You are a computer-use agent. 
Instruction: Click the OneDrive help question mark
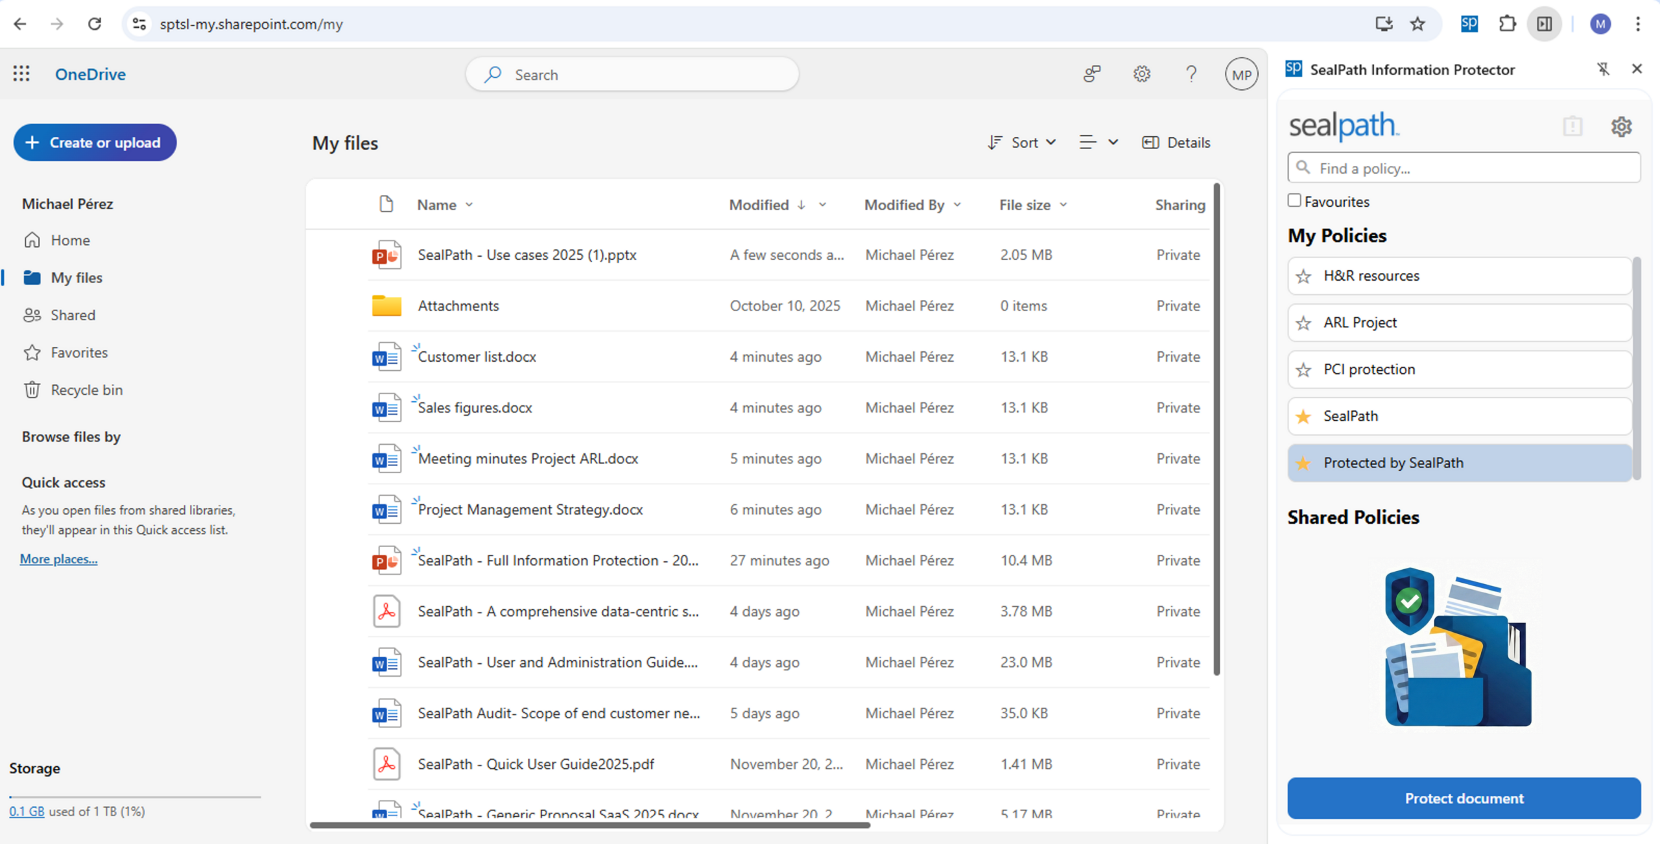click(1191, 74)
